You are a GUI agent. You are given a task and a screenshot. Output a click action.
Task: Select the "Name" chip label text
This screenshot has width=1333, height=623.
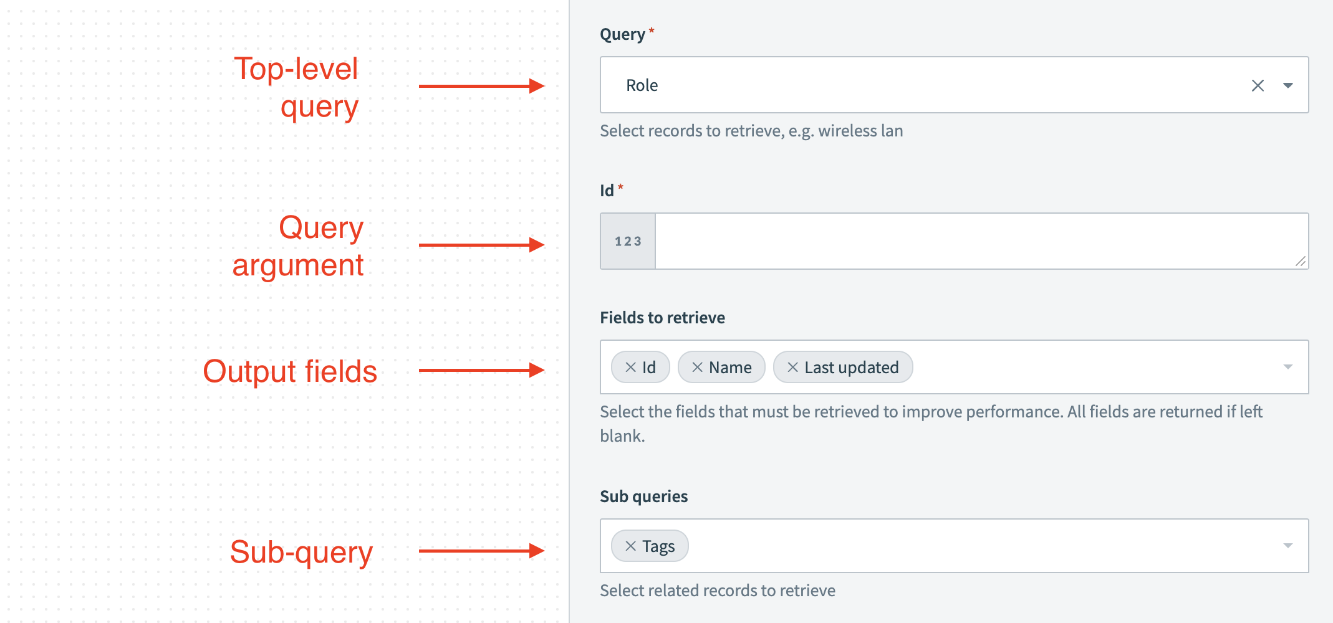pyautogui.click(x=731, y=367)
